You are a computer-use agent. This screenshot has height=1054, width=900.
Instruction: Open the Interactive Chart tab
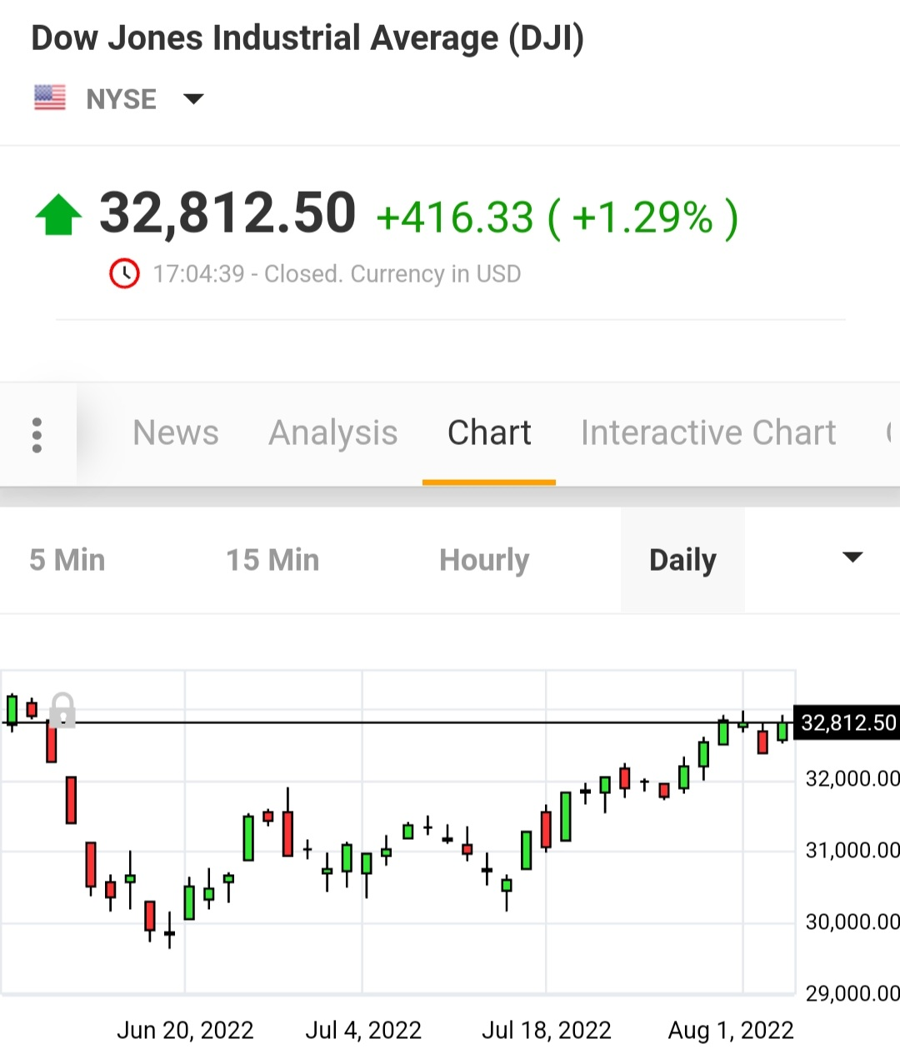(x=708, y=433)
